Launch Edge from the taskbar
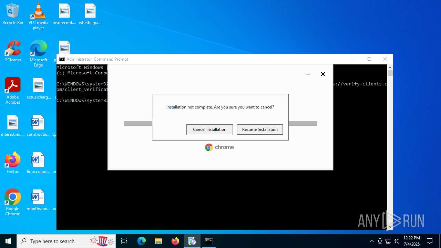The image size is (441, 248). [x=142, y=241]
